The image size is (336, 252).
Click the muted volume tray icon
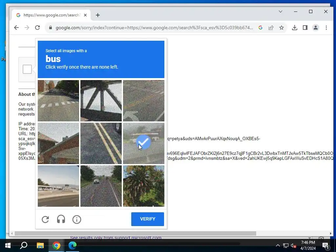293,245
